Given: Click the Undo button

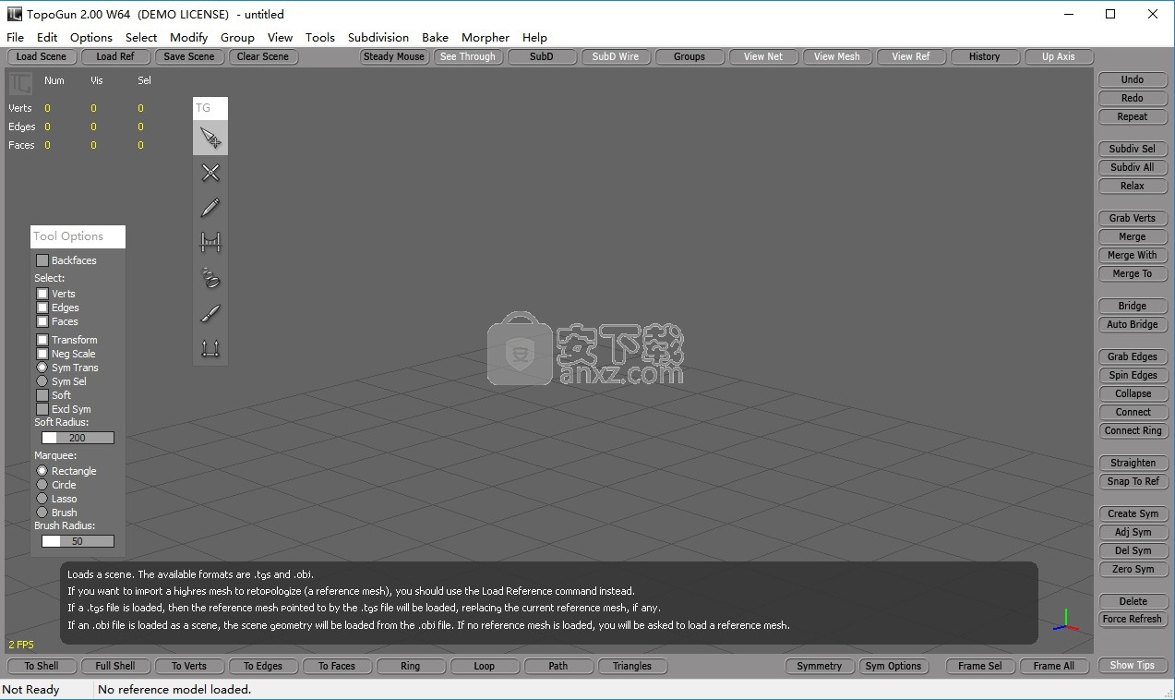Looking at the screenshot, I should pos(1133,79).
